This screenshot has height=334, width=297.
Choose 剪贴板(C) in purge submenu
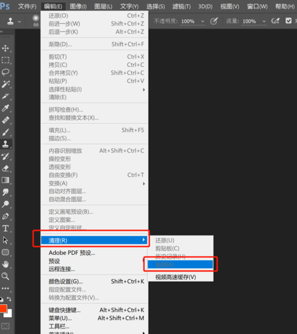181,249
